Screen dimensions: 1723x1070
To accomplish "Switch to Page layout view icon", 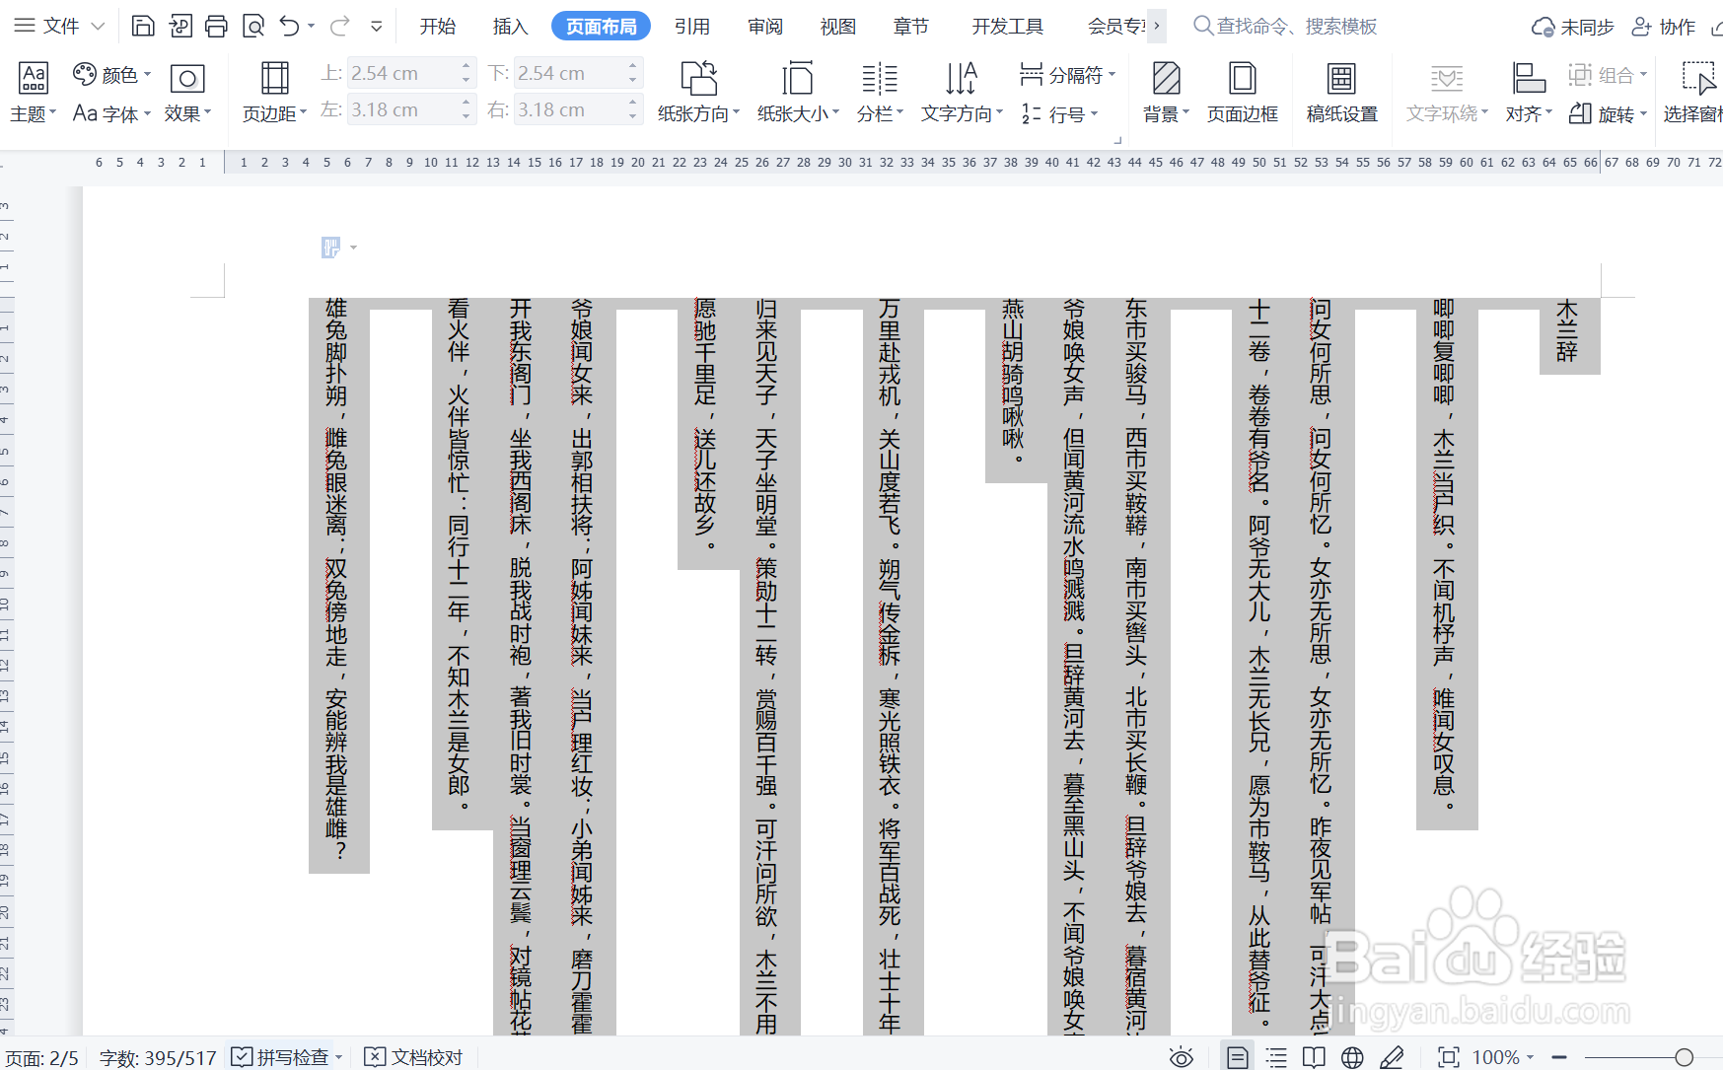I will tap(1237, 1057).
